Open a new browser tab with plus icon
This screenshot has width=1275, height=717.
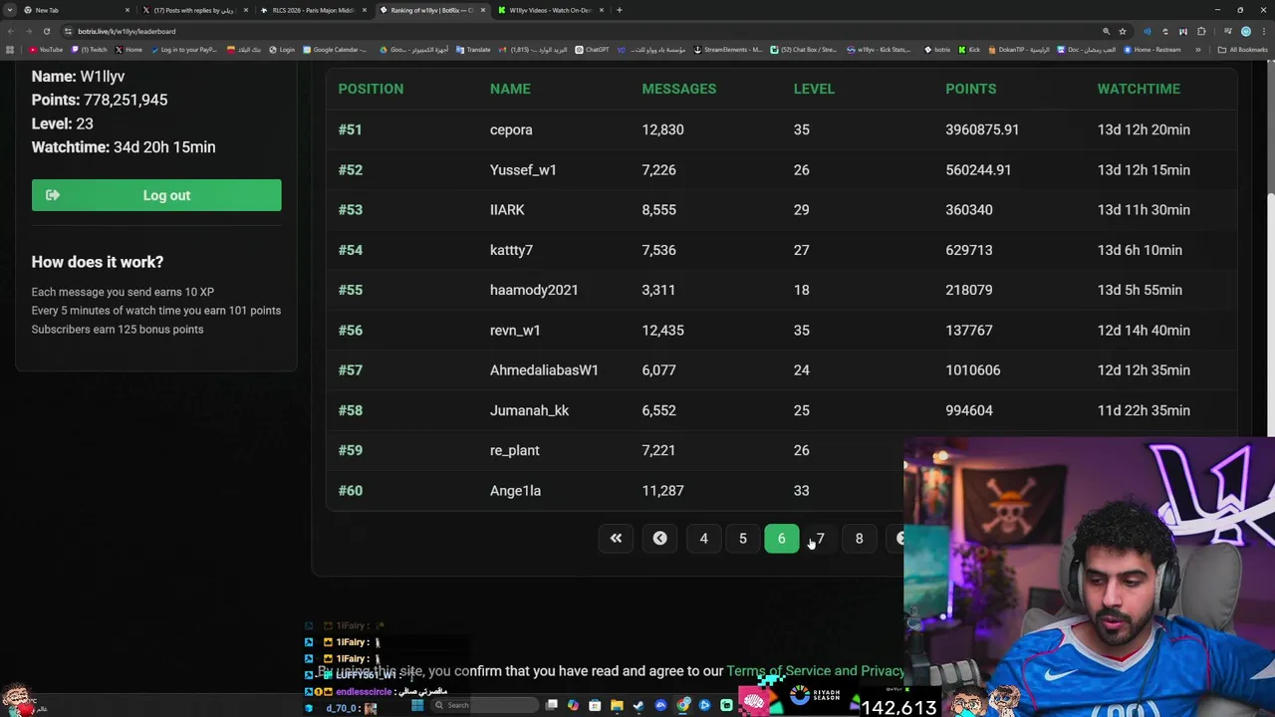point(619,10)
